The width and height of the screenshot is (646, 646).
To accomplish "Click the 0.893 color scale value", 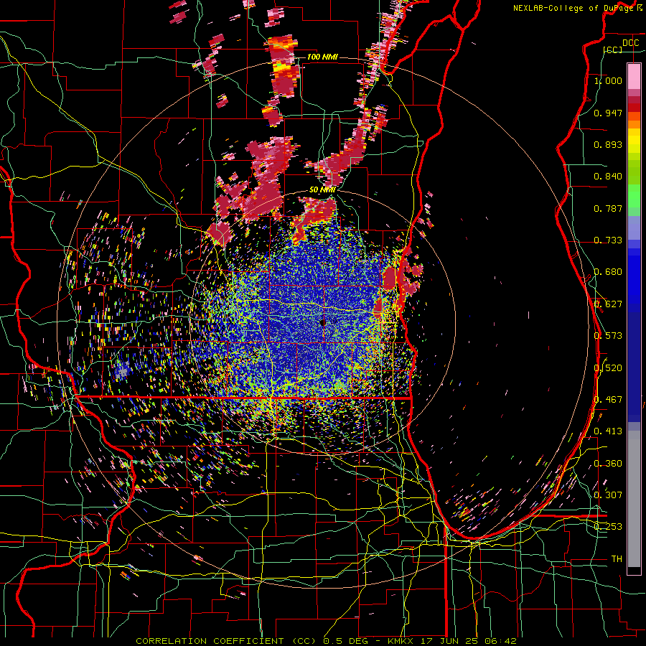I will (x=608, y=144).
